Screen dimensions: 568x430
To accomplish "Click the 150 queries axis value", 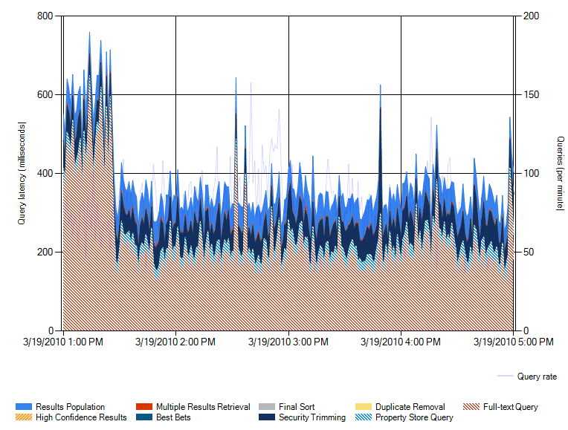I will (x=532, y=94).
